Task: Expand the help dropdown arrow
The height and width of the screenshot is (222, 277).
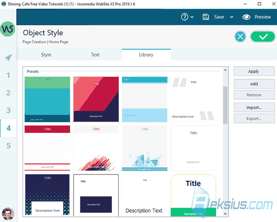Action: [x=192, y=17]
